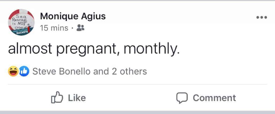Screen dimensions: 275x114
Task: Click the laughing face reaction emoji
Action: 13,72
